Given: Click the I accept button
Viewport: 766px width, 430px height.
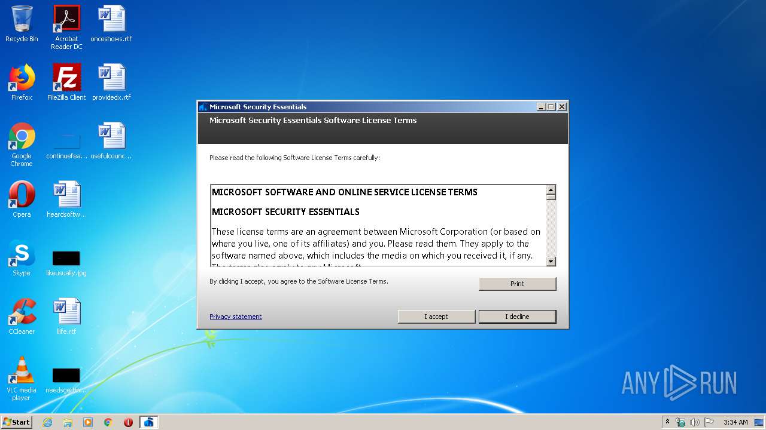Looking at the screenshot, I should coord(436,317).
